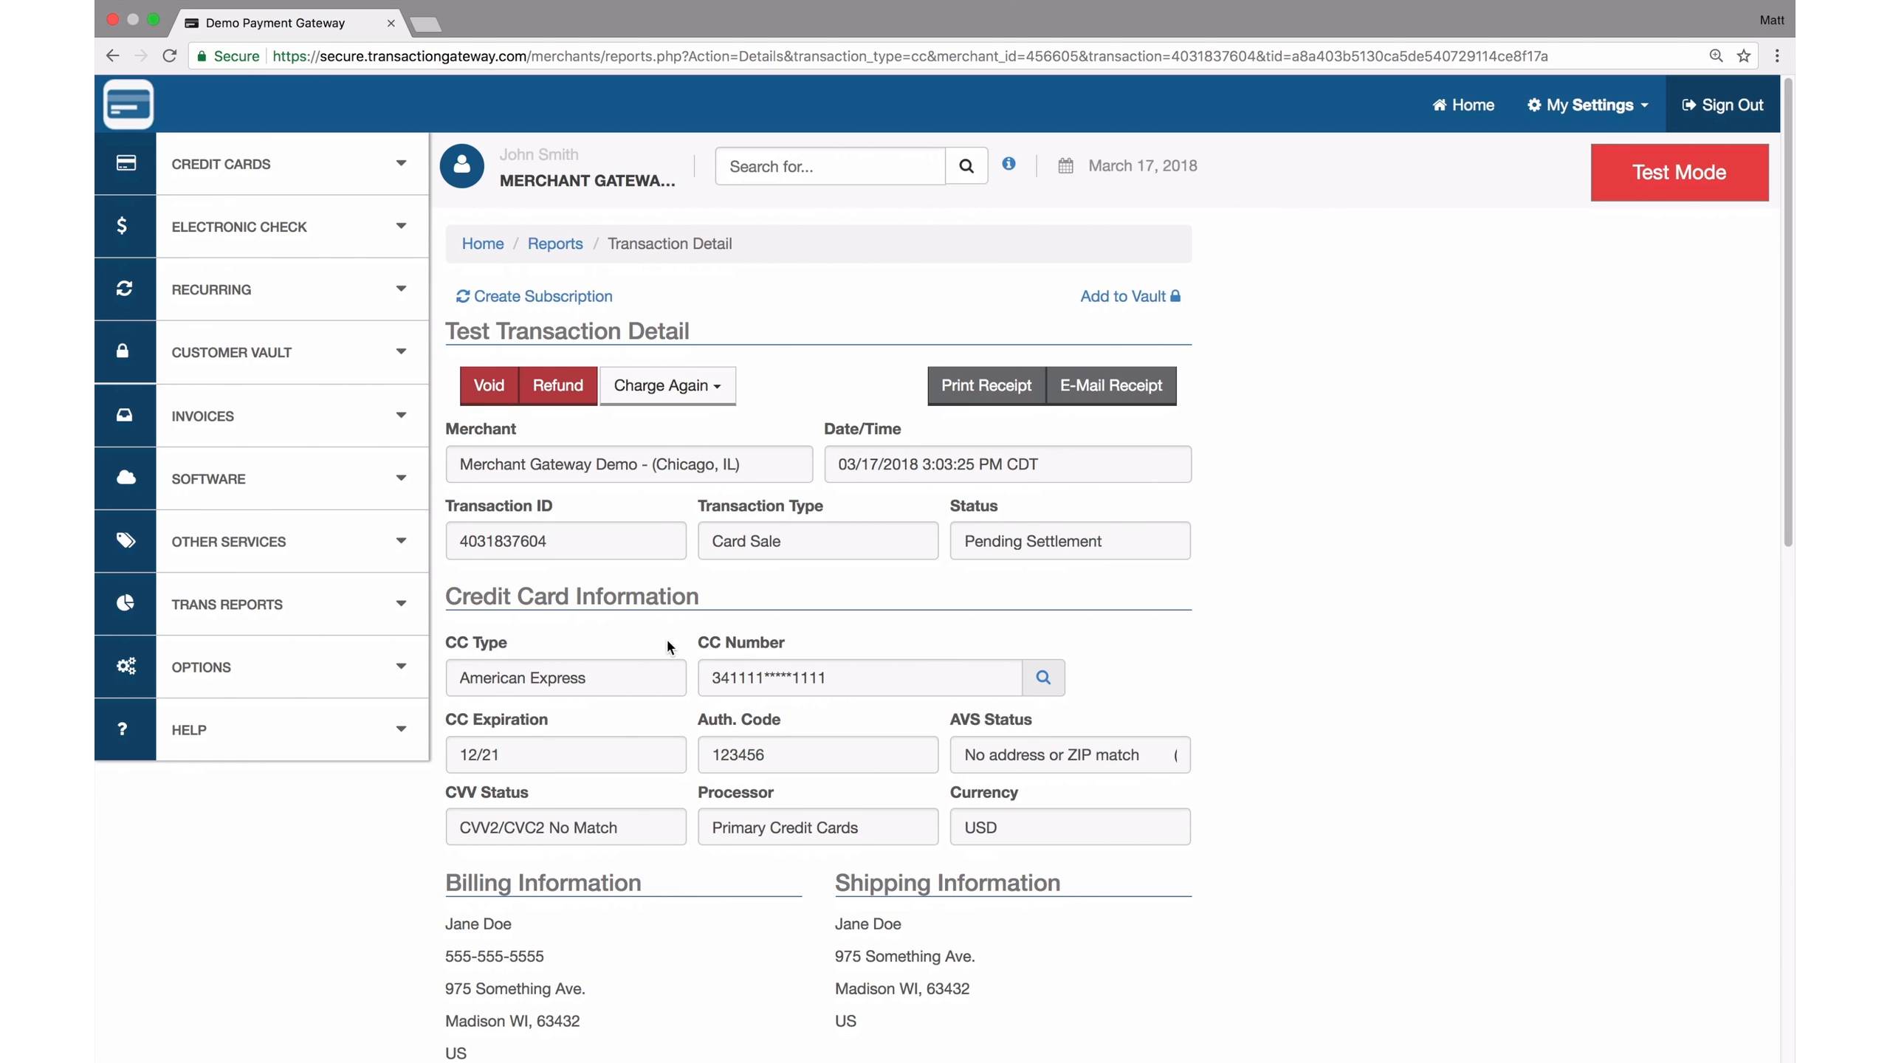Click the Recurring refresh arrows icon

124,289
